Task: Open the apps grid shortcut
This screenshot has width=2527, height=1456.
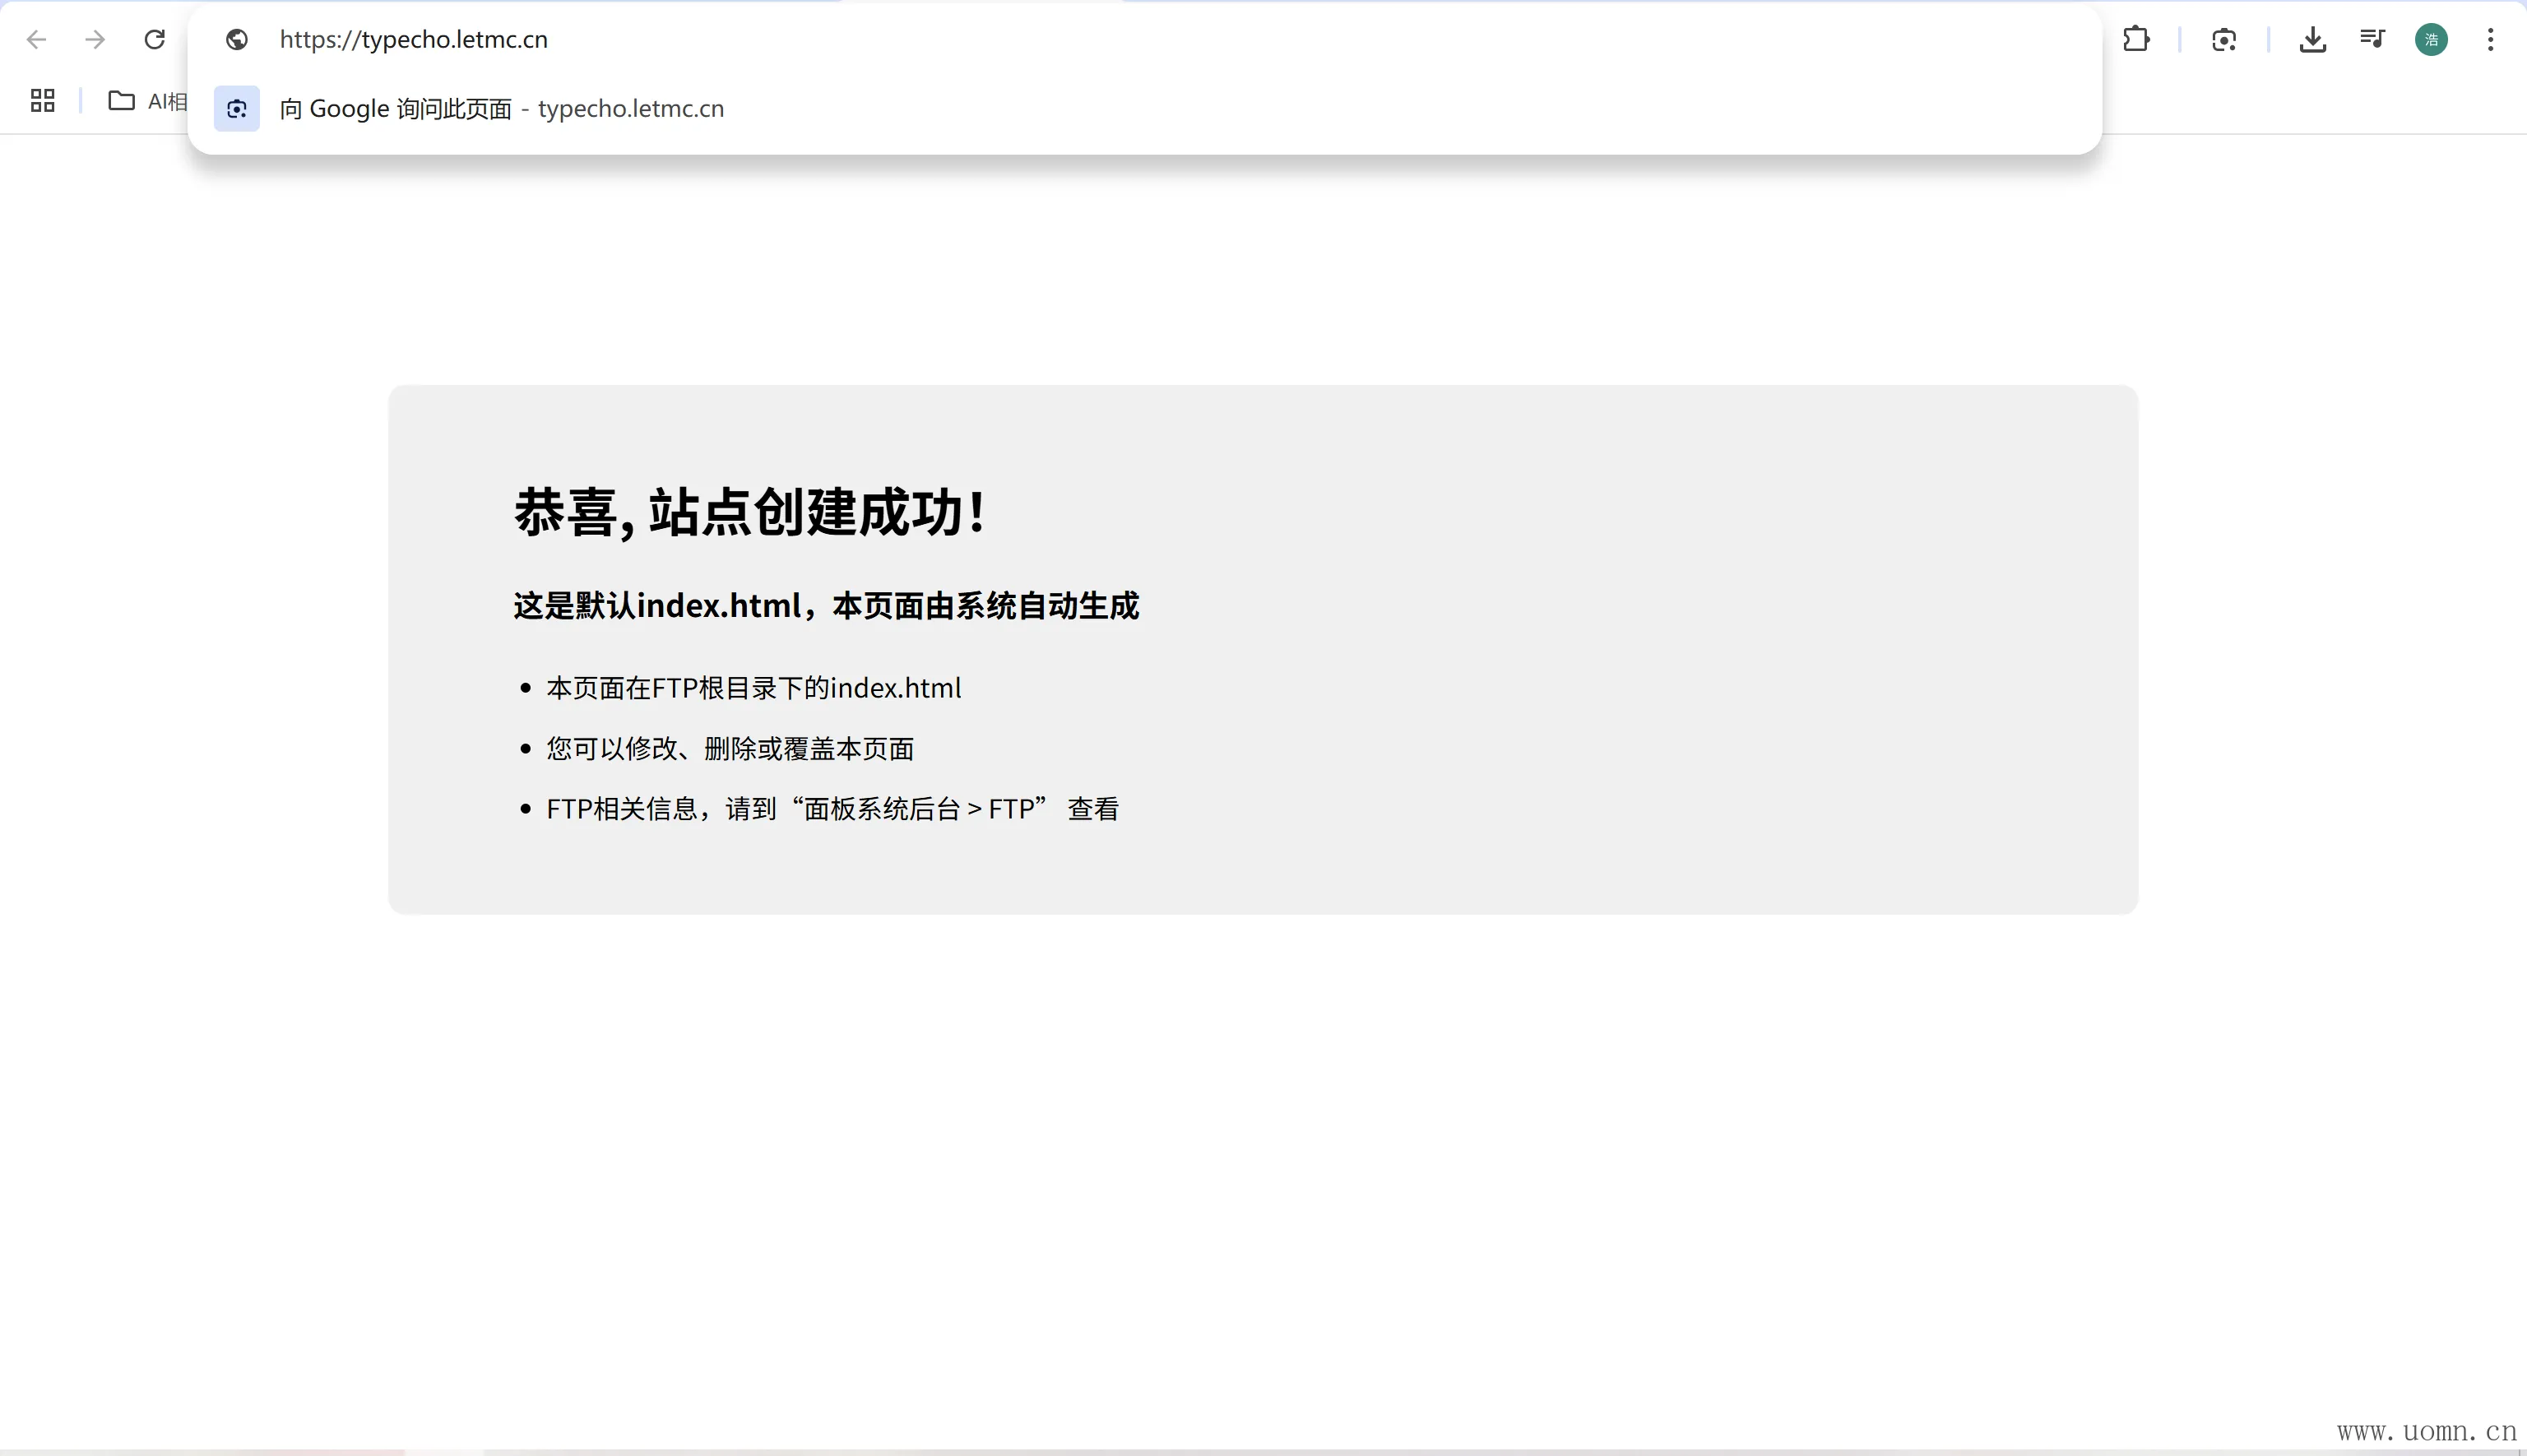Action: (x=42, y=100)
